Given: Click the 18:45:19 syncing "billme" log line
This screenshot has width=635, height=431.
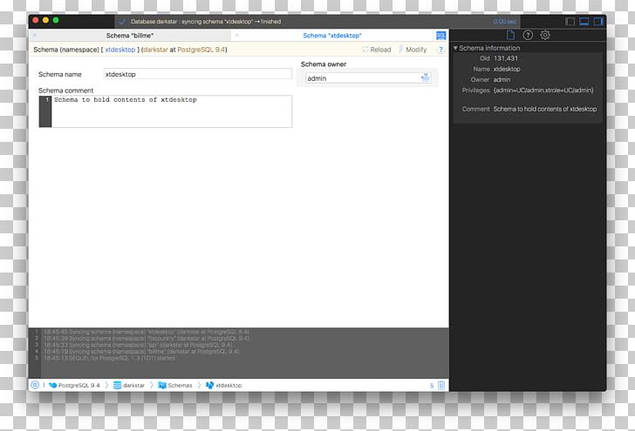Looking at the screenshot, I should tap(141, 352).
